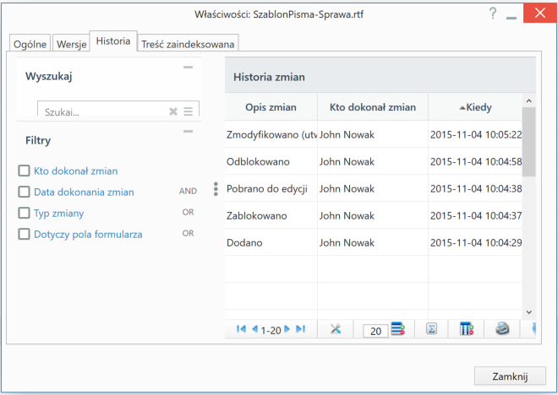
Task: Clear the search box with X icon
Action: (173, 111)
